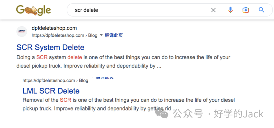Open the "LML SCR Delete" result title
This screenshot has width=274, height=128.
[x=51, y=91]
